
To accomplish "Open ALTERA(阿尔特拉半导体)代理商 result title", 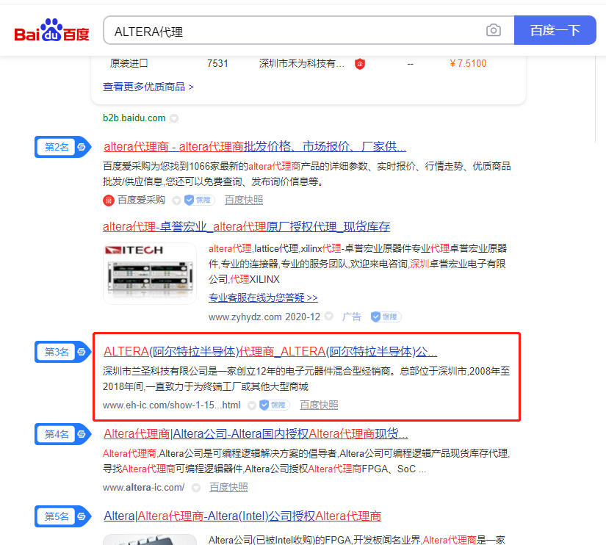I will (x=270, y=351).
